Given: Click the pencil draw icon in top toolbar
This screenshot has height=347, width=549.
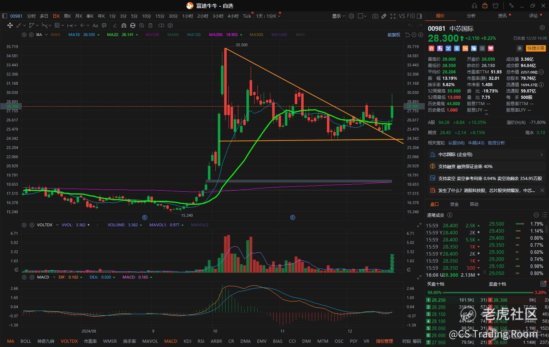Looking at the screenshot, I should point(384,16).
